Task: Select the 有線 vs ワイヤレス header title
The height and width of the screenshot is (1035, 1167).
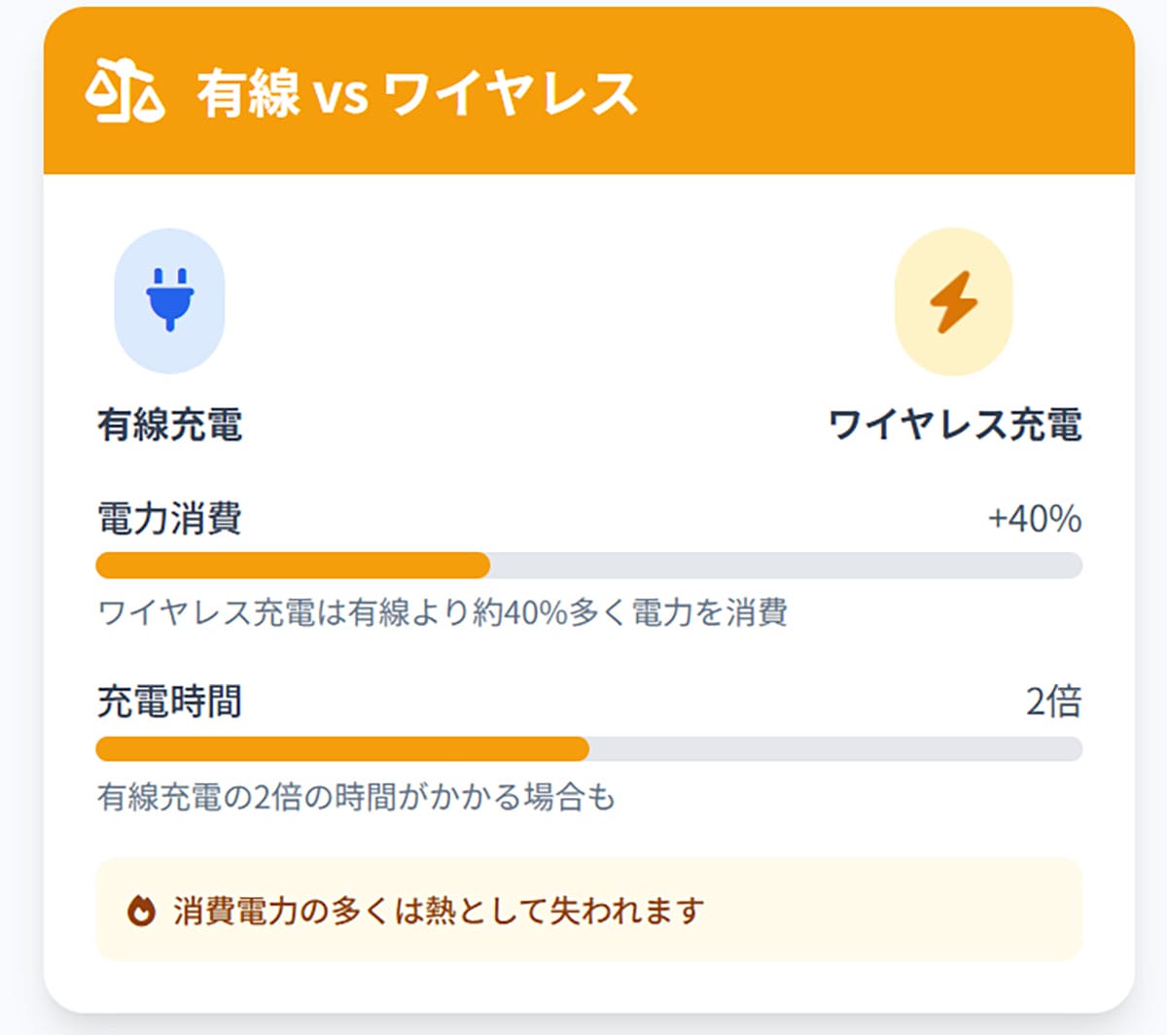Action: click(416, 94)
